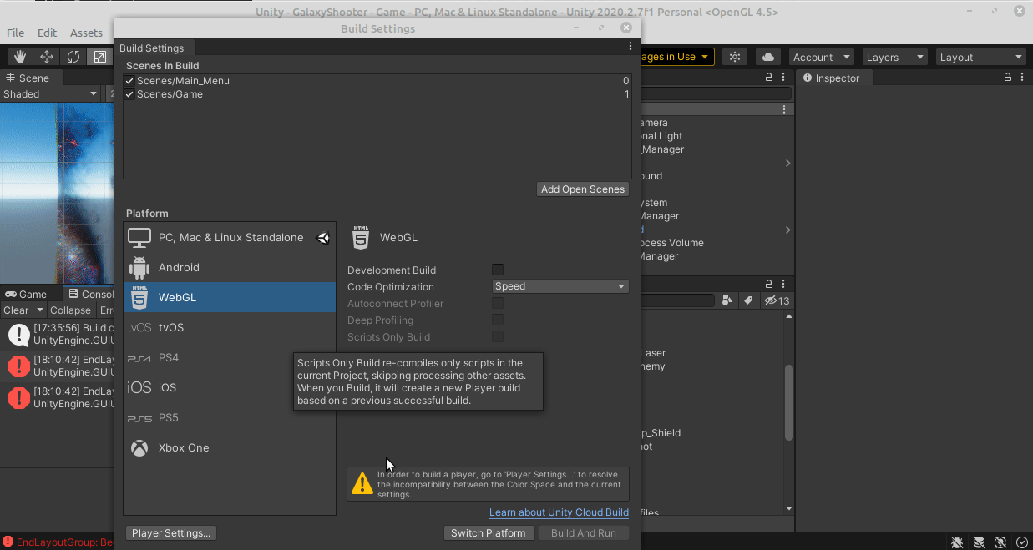Expand the upper prefab chevron in Hierarchy

coord(787,163)
